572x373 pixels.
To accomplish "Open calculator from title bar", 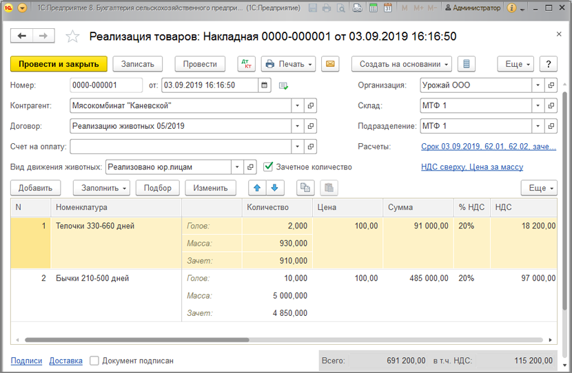I will coord(374,8).
